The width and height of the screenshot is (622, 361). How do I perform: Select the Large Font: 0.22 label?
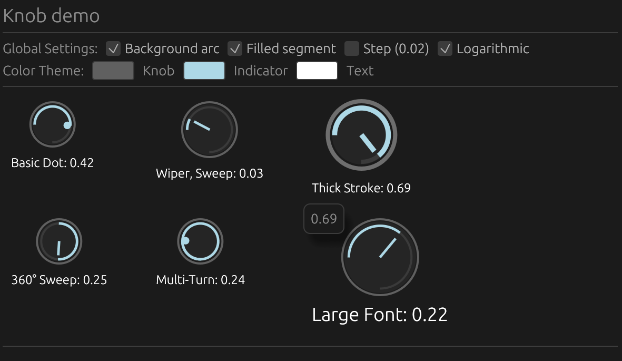click(x=380, y=314)
